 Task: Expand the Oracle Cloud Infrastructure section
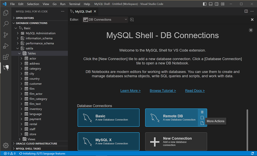coord(36,144)
